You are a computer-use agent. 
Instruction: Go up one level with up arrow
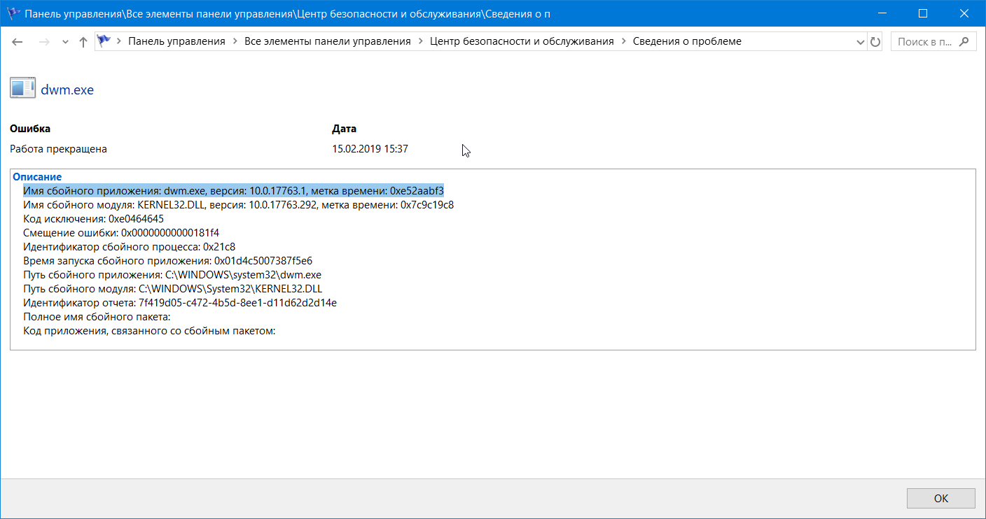[x=83, y=42]
